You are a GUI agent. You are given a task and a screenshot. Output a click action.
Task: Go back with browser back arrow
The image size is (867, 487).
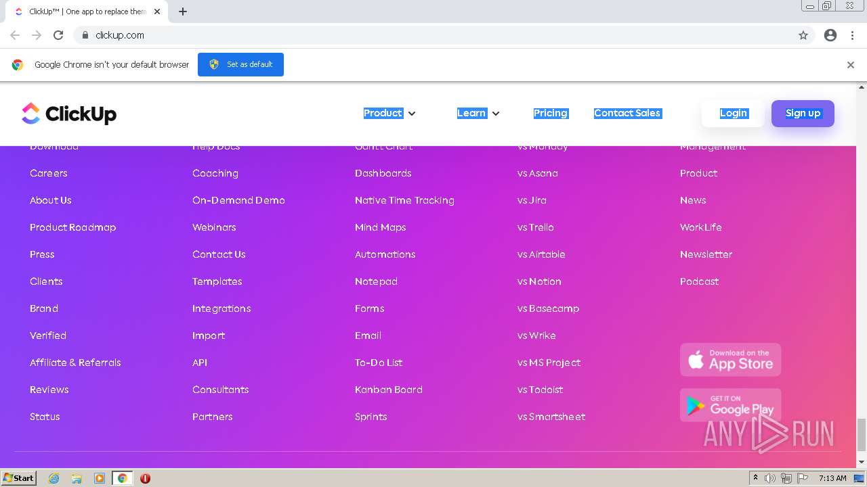[15, 35]
